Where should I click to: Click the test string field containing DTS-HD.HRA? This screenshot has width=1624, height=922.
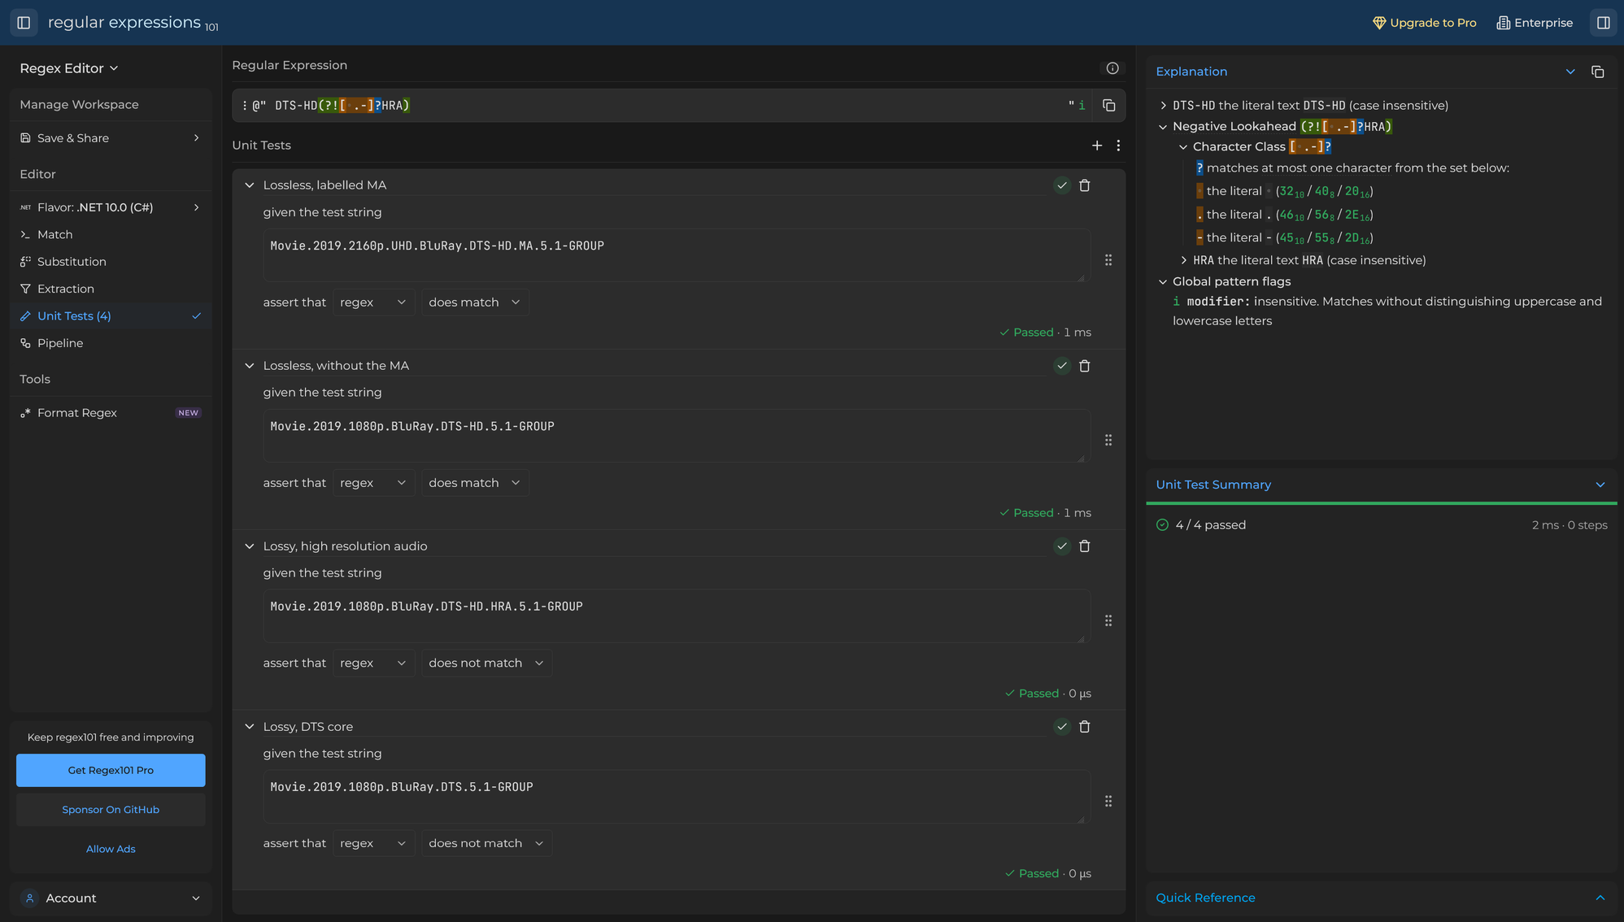[x=676, y=615]
